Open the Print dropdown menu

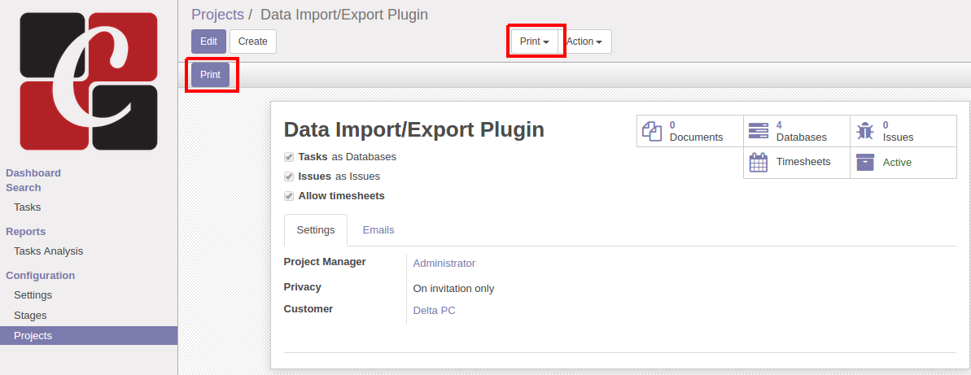[534, 41]
